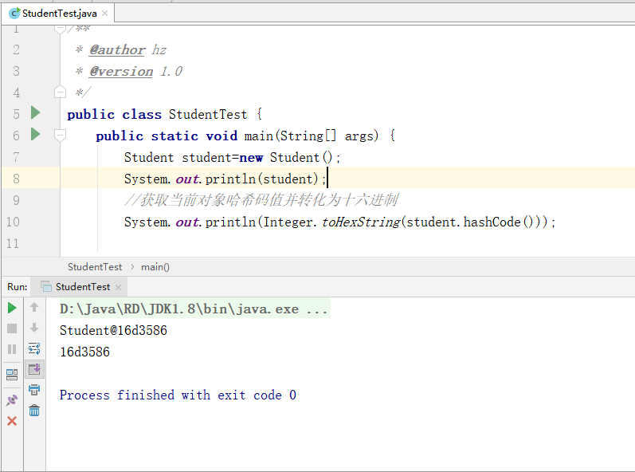Rerun StudentTest in the Run panel
Screen dimensions: 635x472
click(x=12, y=308)
